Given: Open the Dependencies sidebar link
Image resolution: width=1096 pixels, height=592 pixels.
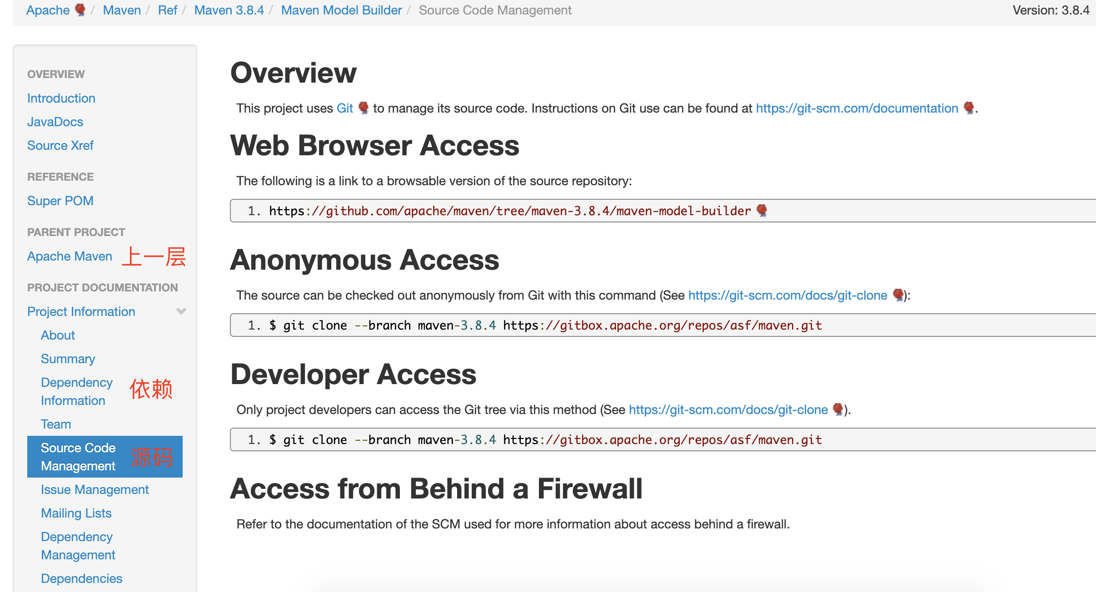Looking at the screenshot, I should point(82,578).
